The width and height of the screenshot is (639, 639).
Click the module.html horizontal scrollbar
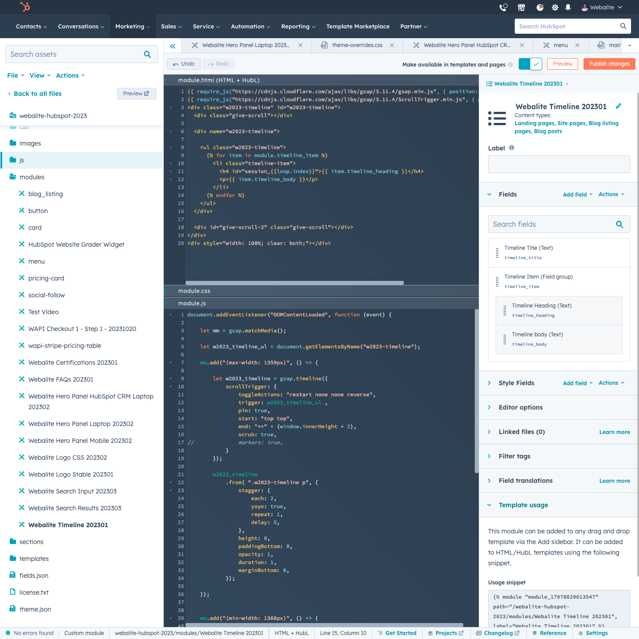click(294, 283)
